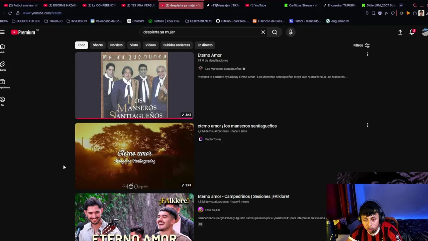Click the orange play extension icon
The height and width of the screenshot is (241, 428).
click(x=408, y=13)
